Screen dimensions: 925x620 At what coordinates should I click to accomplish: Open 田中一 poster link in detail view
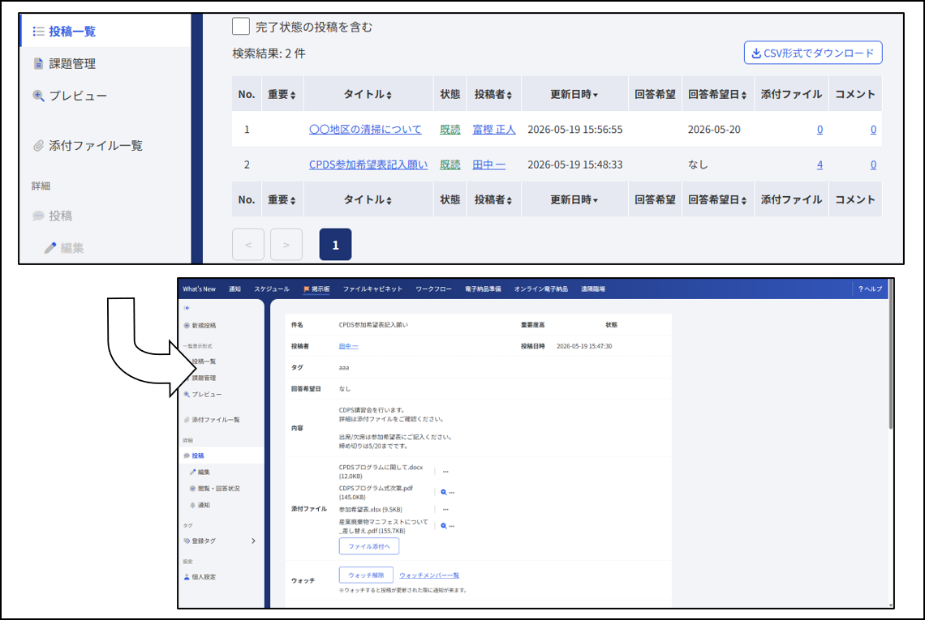tap(348, 346)
